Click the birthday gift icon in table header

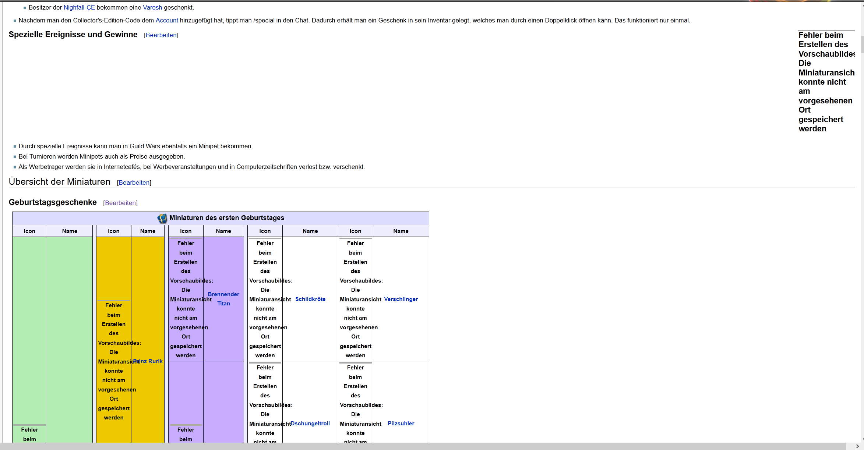click(x=162, y=218)
